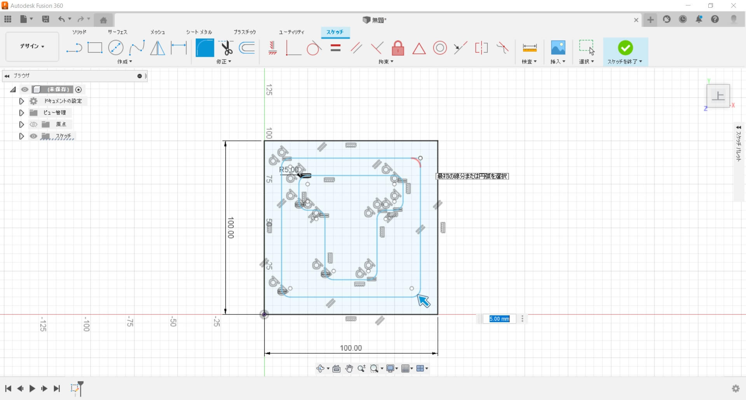
Task: Switch to the シートメタル tab
Action: point(199,32)
